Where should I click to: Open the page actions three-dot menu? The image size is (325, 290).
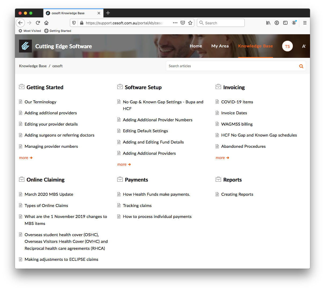(175, 23)
